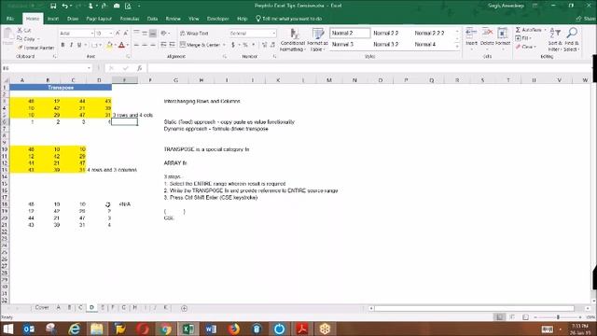Apply percent style
597x336 pixels.
click(245, 45)
